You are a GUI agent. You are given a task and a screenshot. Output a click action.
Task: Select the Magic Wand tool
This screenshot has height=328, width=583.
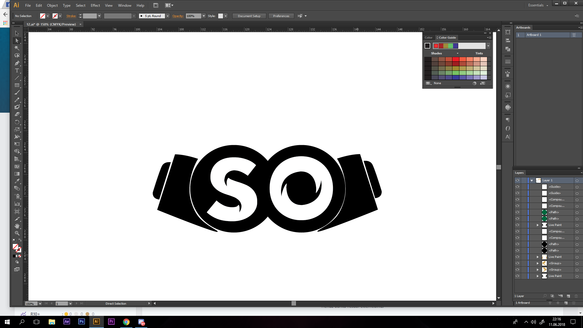[x=17, y=48]
